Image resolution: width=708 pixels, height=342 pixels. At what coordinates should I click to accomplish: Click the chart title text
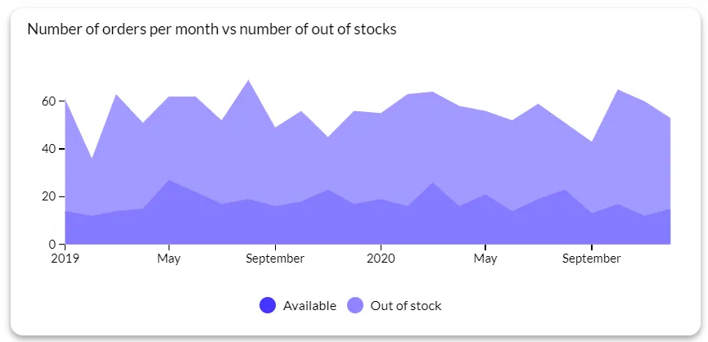point(212,29)
